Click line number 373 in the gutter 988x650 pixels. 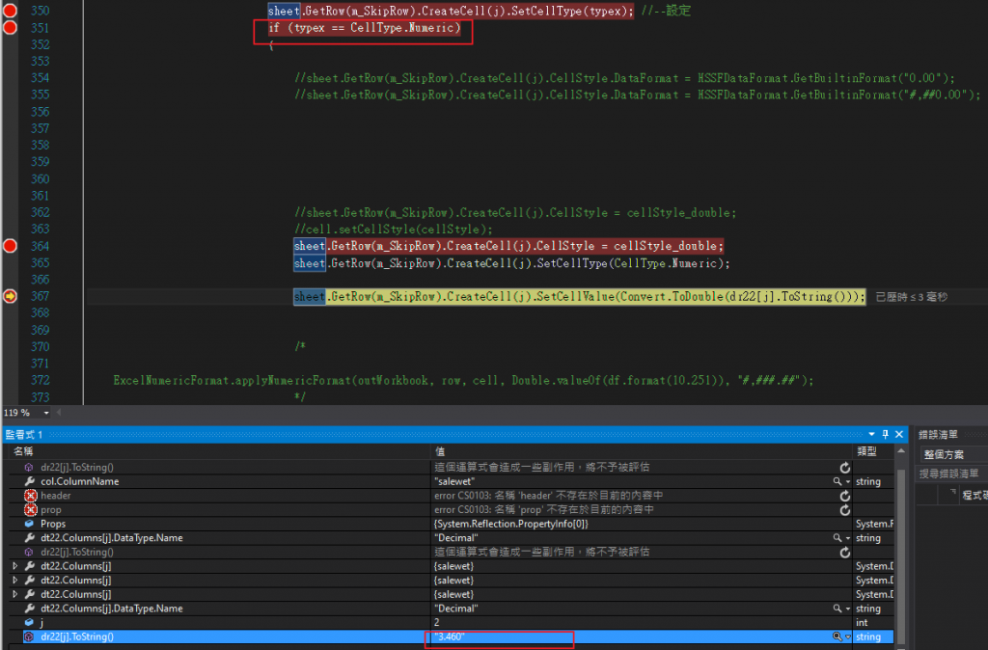click(41, 397)
